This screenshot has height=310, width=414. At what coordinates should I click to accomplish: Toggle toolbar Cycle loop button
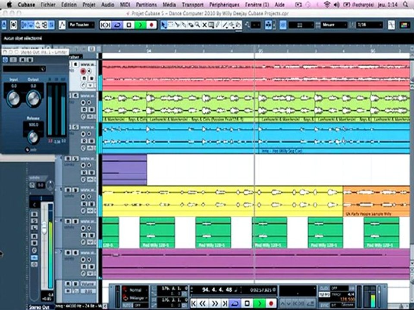pyautogui.click(x=117, y=25)
